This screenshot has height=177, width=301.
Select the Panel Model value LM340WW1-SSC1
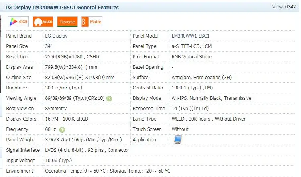(190, 36)
